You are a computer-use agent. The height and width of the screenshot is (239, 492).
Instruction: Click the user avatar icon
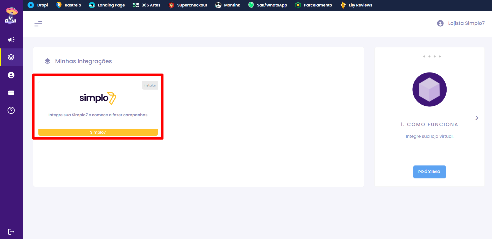click(440, 23)
